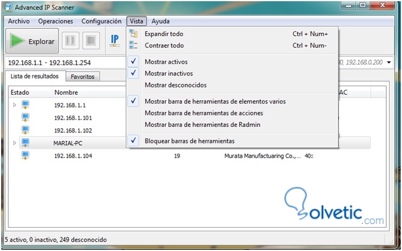Click computer icon of 192.168.1.104 row
The image size is (402, 251).
25,155
